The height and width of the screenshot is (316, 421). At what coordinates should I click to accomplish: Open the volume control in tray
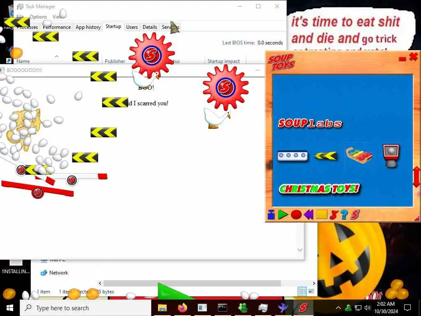pos(367,308)
